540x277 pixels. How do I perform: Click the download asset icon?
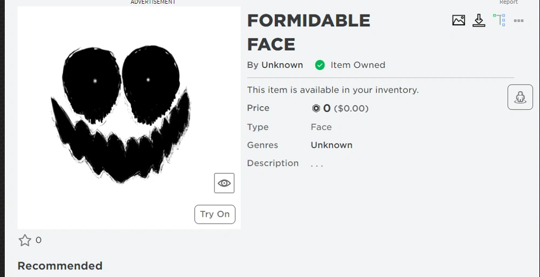pos(479,20)
